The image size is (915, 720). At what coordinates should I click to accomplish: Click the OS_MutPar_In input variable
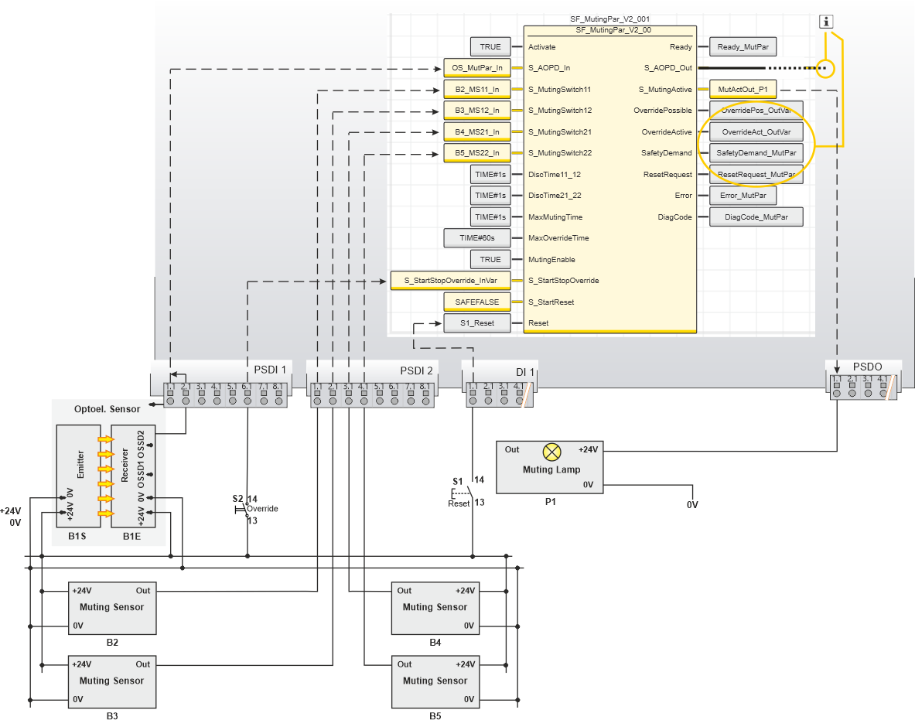[x=476, y=68]
